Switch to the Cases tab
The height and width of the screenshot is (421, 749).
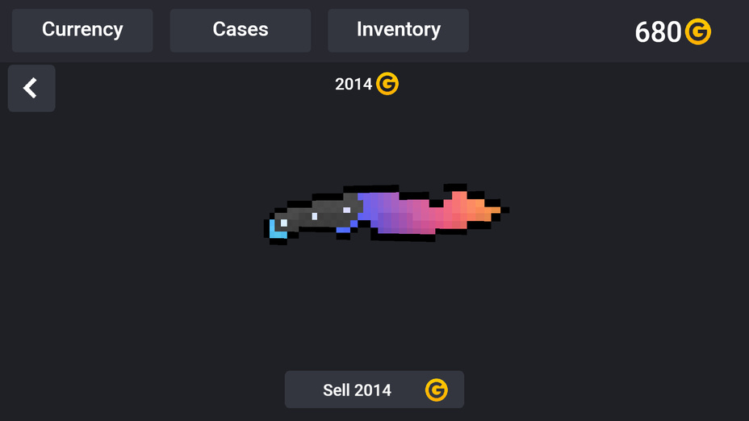coord(241,30)
